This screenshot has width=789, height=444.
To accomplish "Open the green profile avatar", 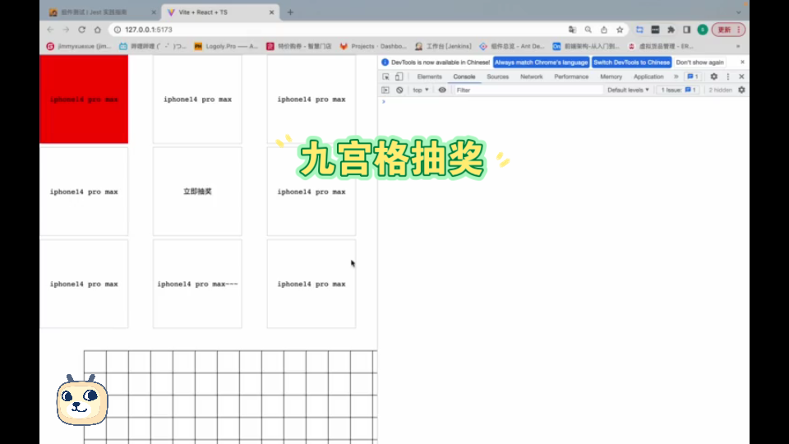I will 703,30.
